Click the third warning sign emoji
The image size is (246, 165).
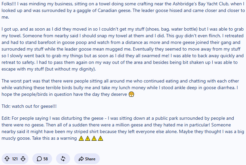94,138
